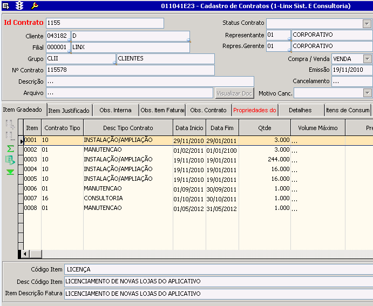Viewport: 373px width, 306px height.
Task: Click the delete grid row icon
Action: point(10,135)
